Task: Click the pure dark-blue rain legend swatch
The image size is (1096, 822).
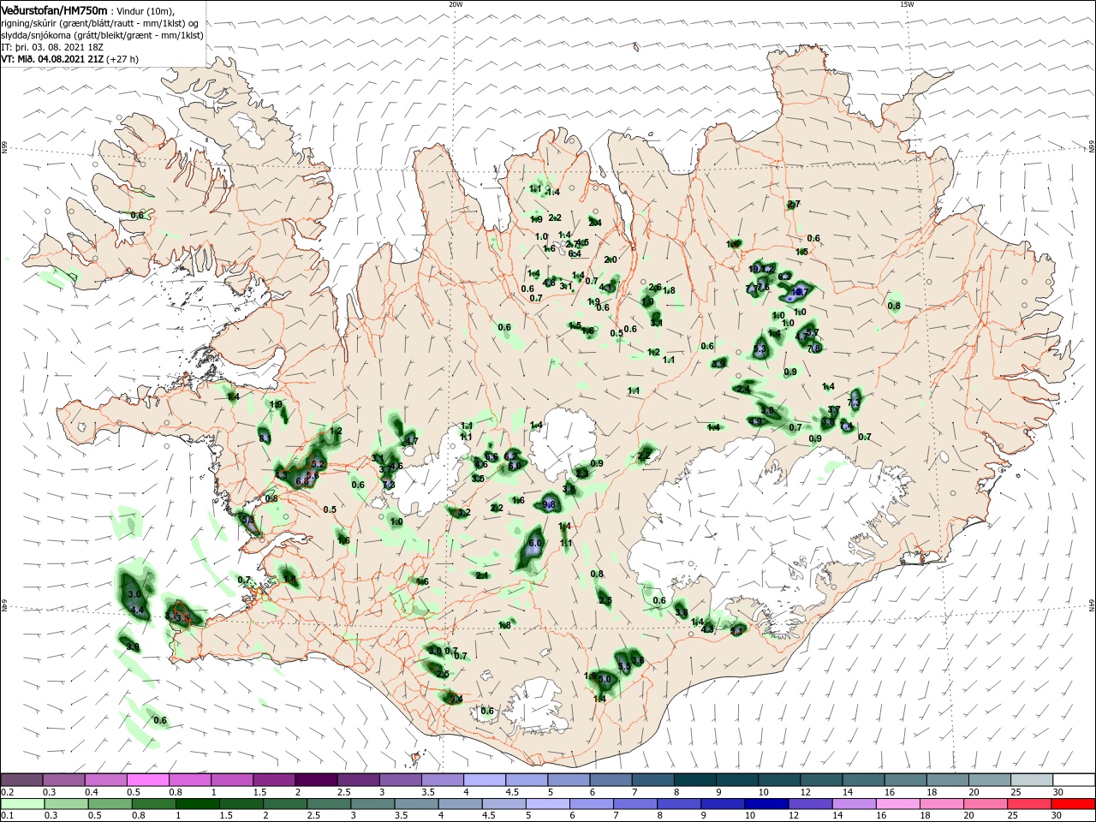Action: pos(766,804)
